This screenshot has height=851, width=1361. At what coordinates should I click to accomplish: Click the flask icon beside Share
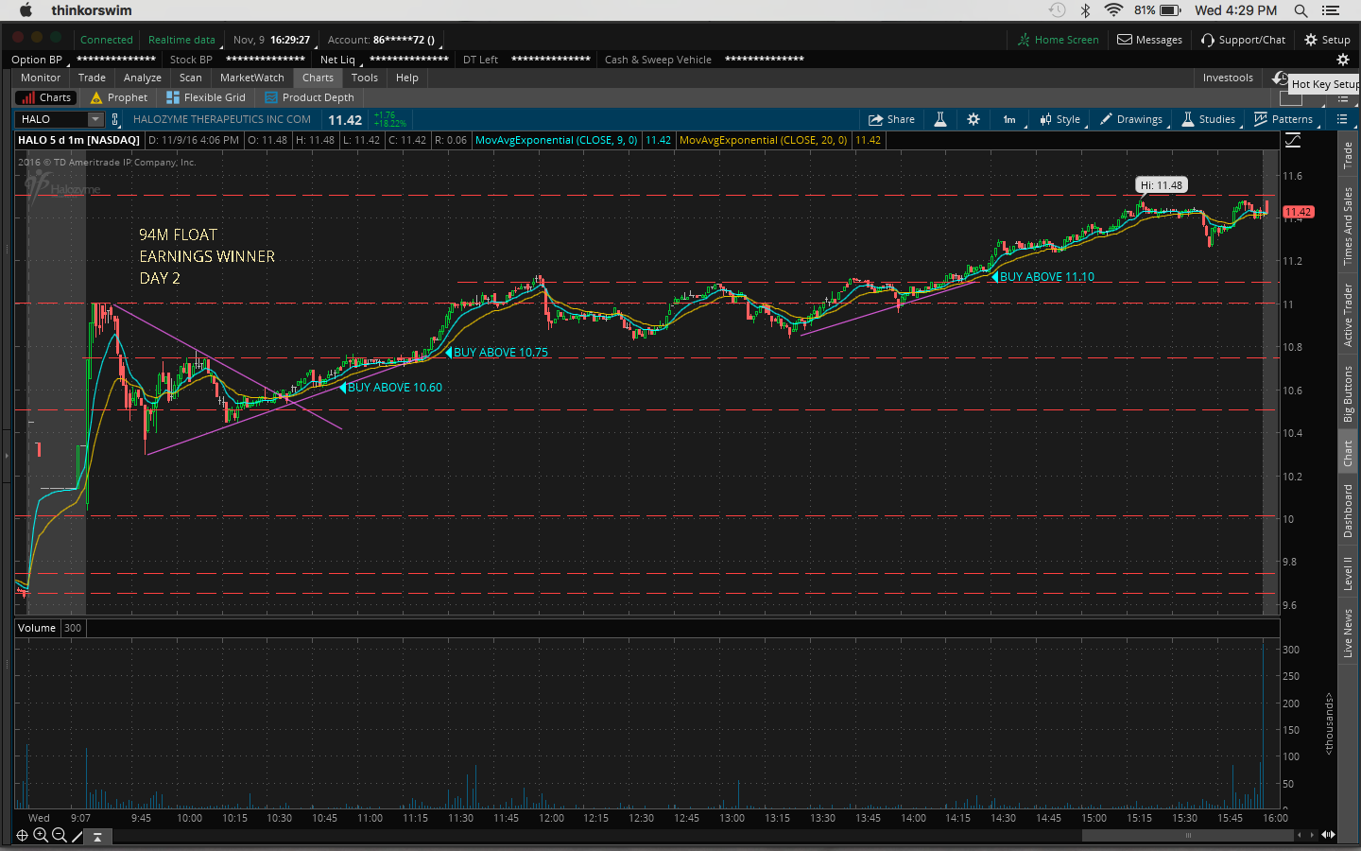940,119
